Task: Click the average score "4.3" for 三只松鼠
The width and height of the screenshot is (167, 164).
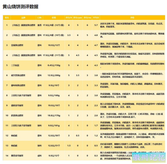Action: tap(96, 65)
